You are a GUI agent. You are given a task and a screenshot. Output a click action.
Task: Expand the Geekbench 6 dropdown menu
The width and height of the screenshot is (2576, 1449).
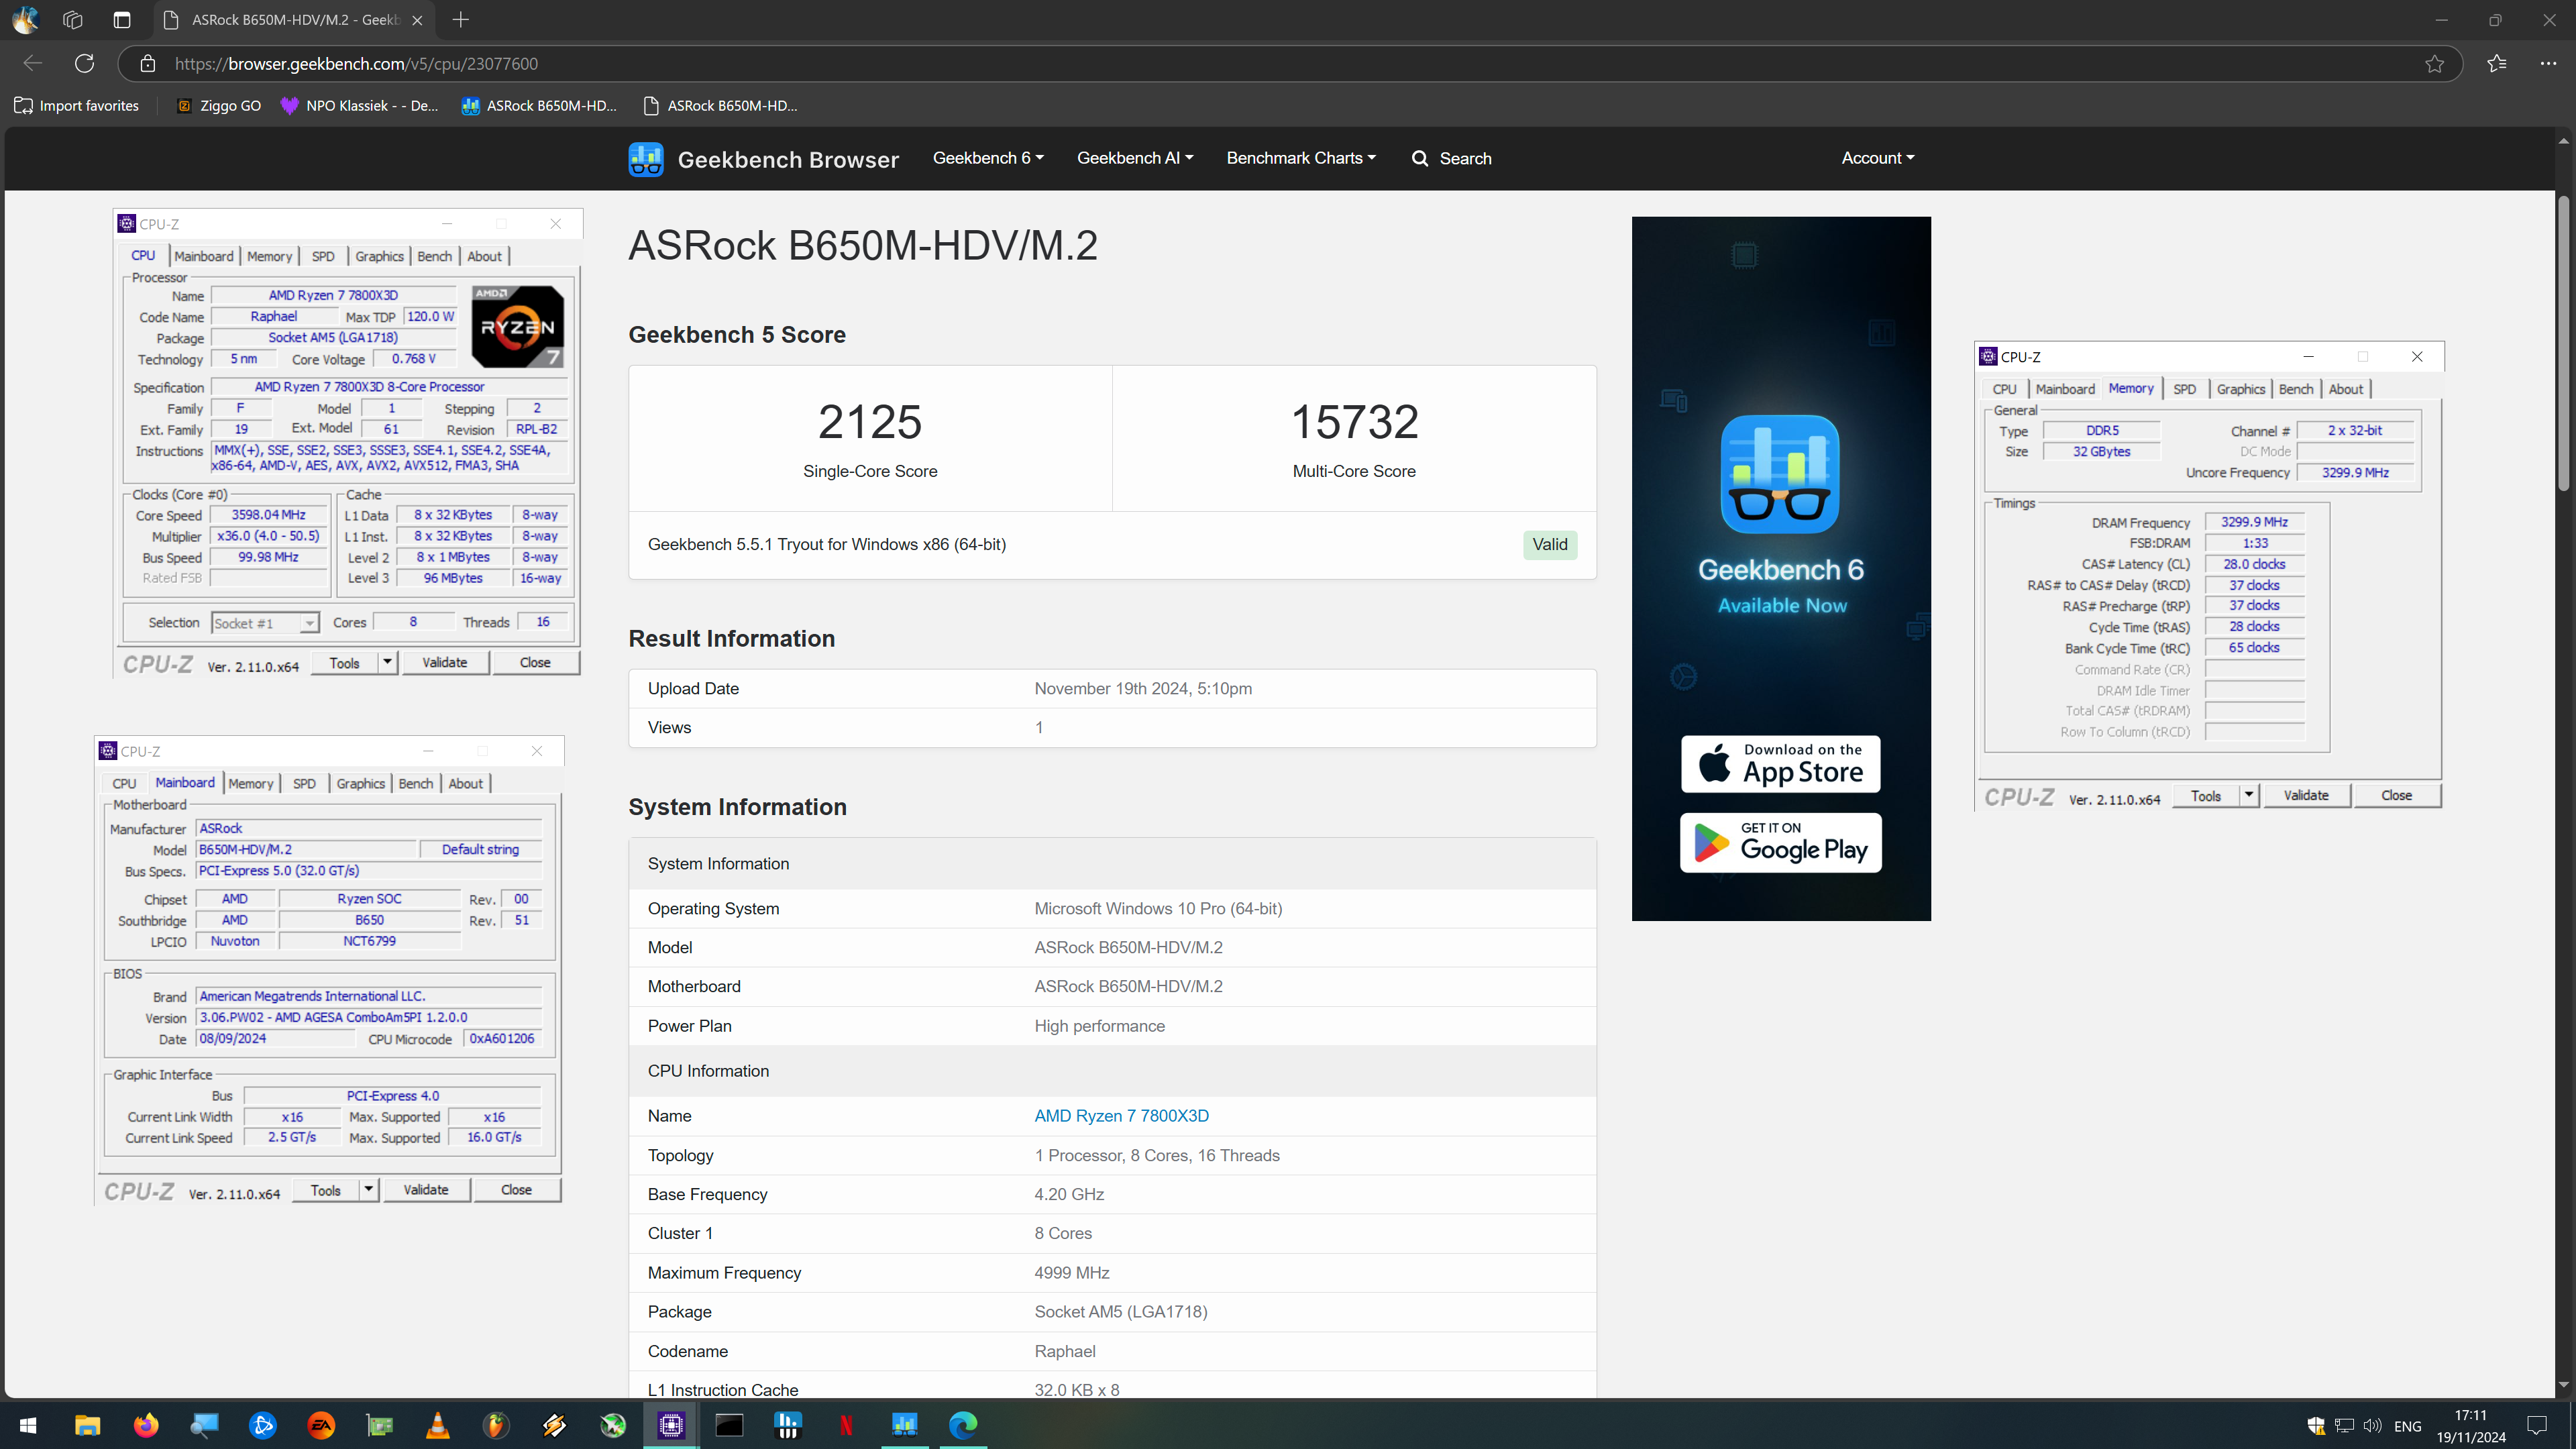tap(988, 158)
